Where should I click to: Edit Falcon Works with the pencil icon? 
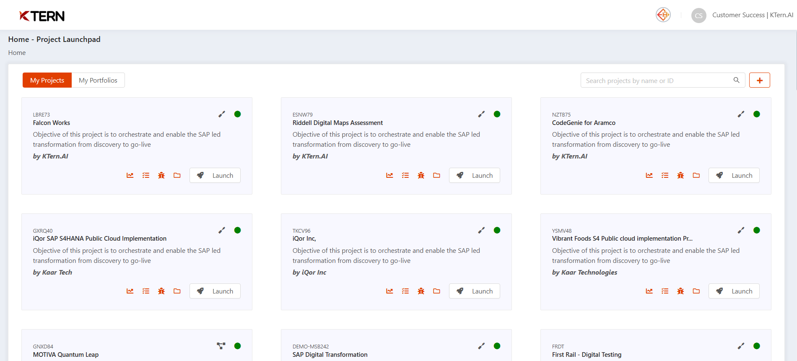click(222, 114)
